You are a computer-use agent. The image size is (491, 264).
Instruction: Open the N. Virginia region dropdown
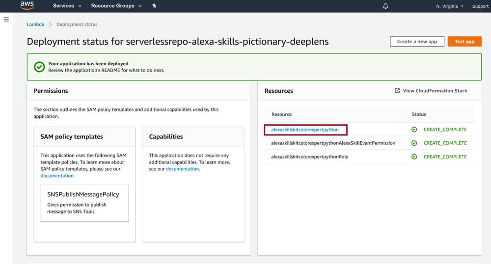tap(450, 6)
